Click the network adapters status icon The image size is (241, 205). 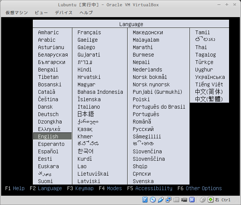tap(169, 200)
